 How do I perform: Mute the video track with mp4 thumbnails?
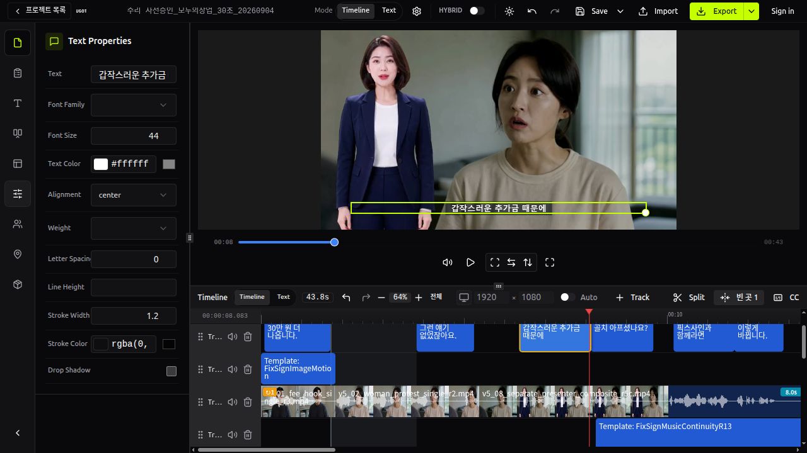(x=233, y=402)
